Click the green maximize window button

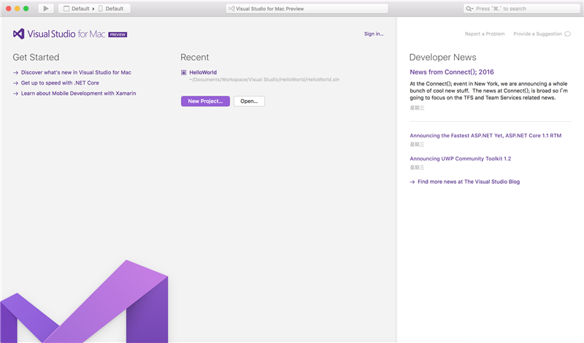(26, 9)
